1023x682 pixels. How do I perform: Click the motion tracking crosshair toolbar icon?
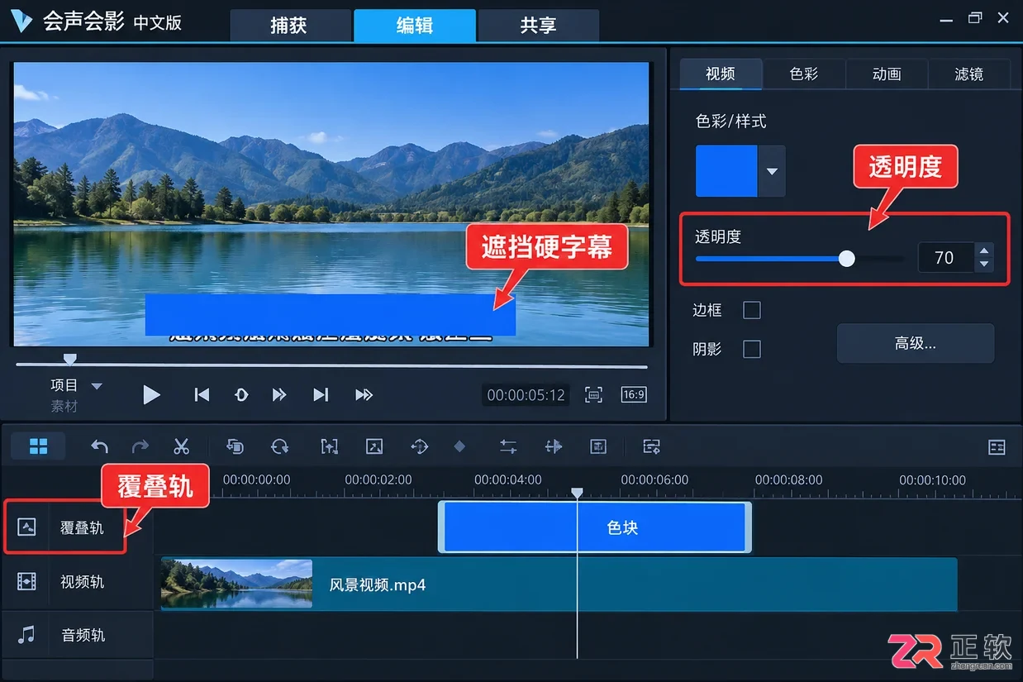click(x=420, y=446)
